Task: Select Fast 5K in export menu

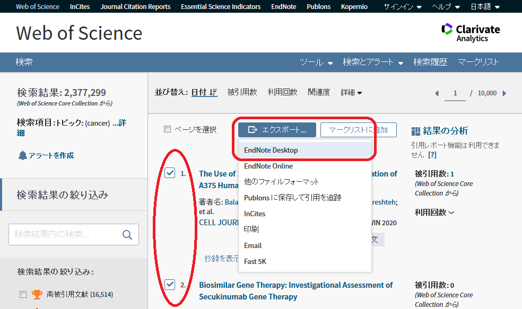Action: click(x=305, y=261)
